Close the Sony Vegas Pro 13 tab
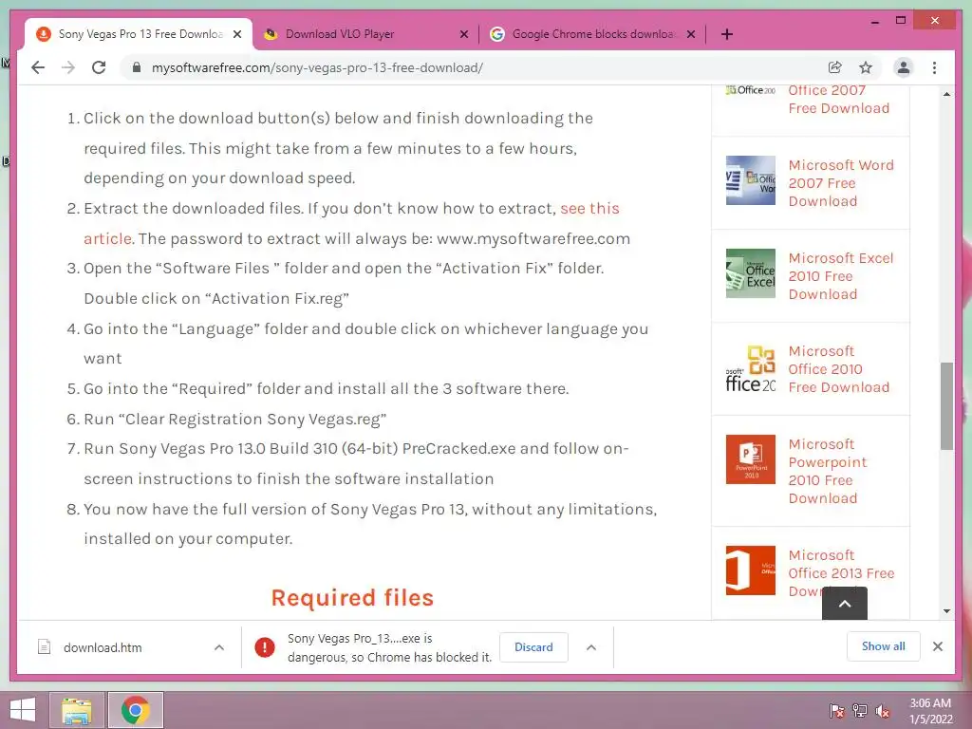The image size is (972, 729). pyautogui.click(x=237, y=35)
